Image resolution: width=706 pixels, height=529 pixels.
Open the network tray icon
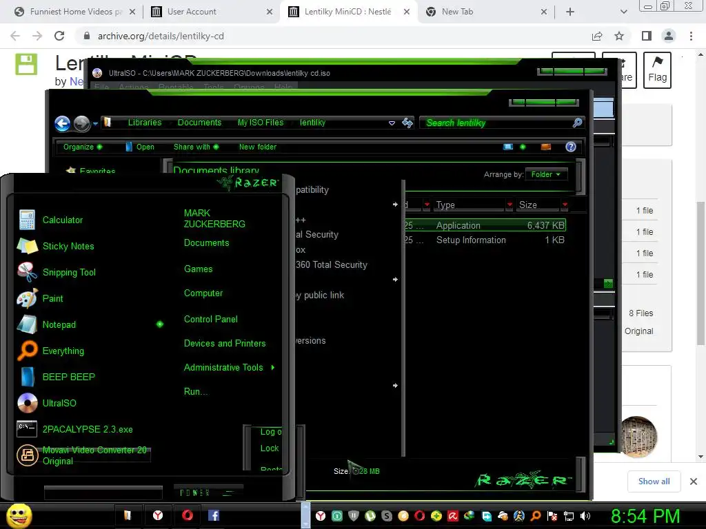click(569, 516)
